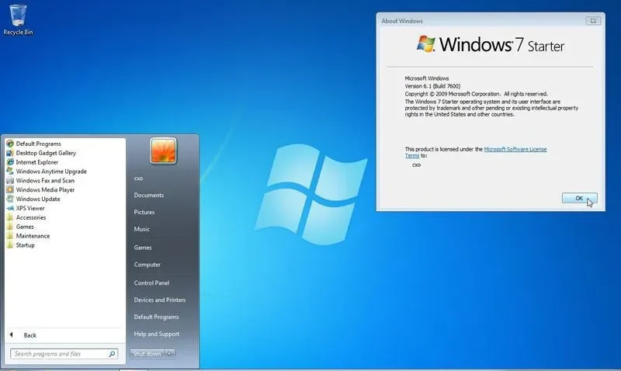Expand the Startup folder
This screenshot has width=621, height=371.
[25, 245]
